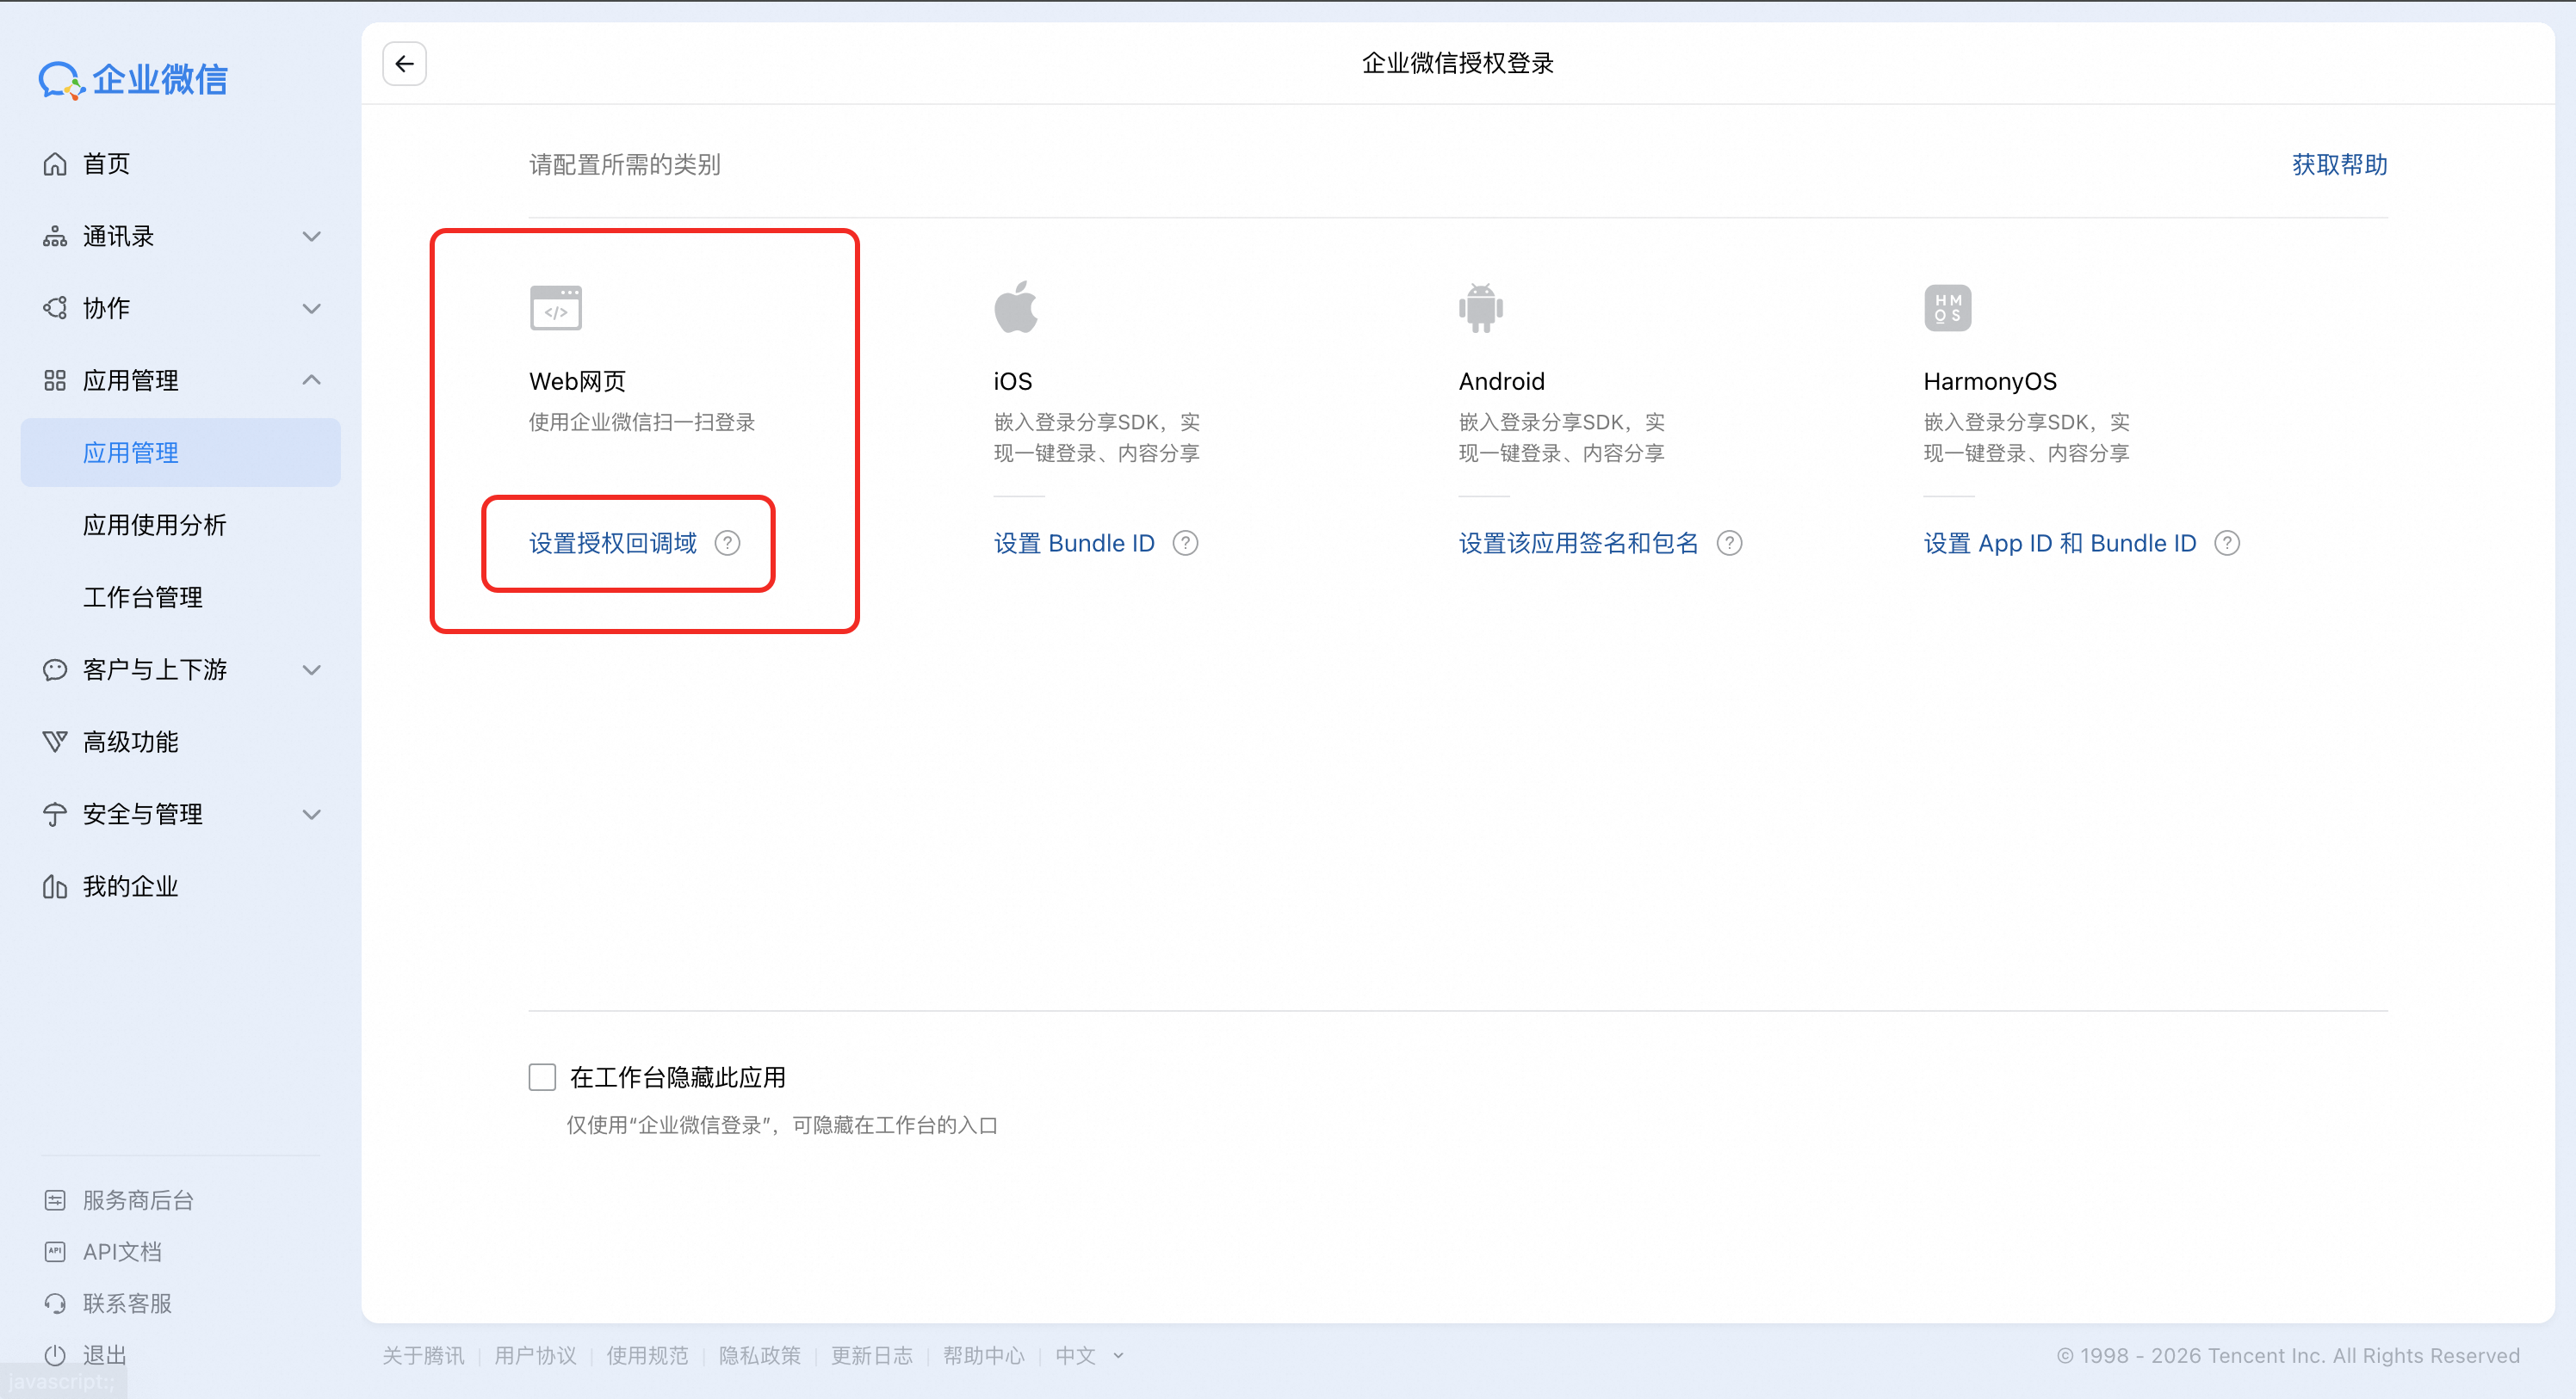Click the 企业微信 logo
The width and height of the screenshot is (2576, 1399).
[133, 80]
